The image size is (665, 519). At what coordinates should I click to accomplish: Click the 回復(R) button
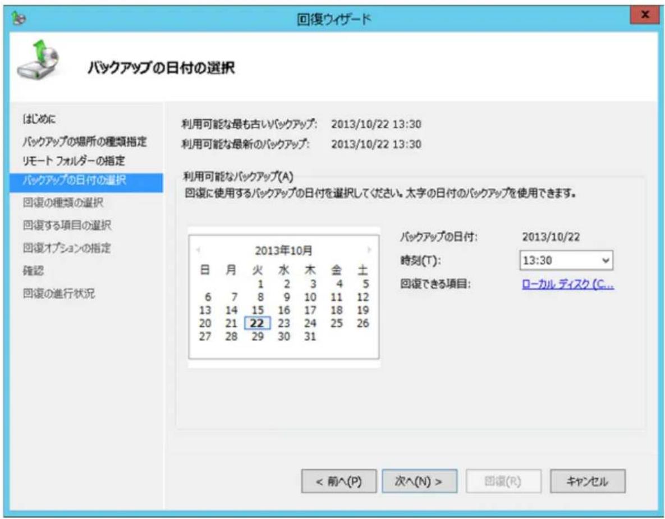coord(503,481)
